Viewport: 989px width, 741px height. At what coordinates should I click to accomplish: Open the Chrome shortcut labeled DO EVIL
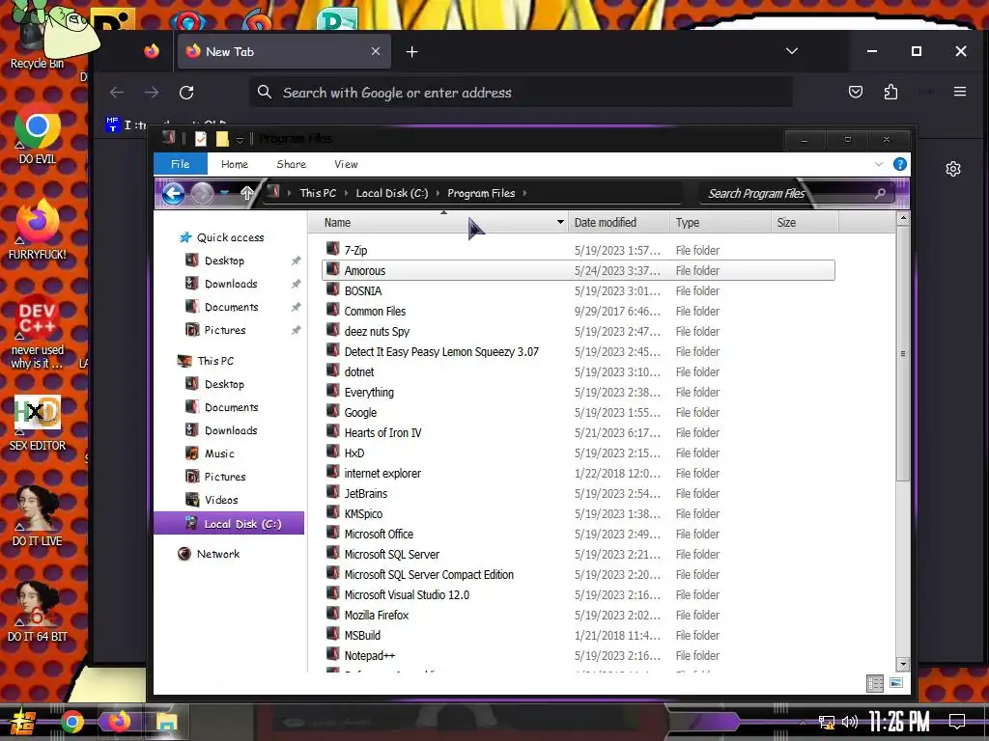[x=38, y=135]
